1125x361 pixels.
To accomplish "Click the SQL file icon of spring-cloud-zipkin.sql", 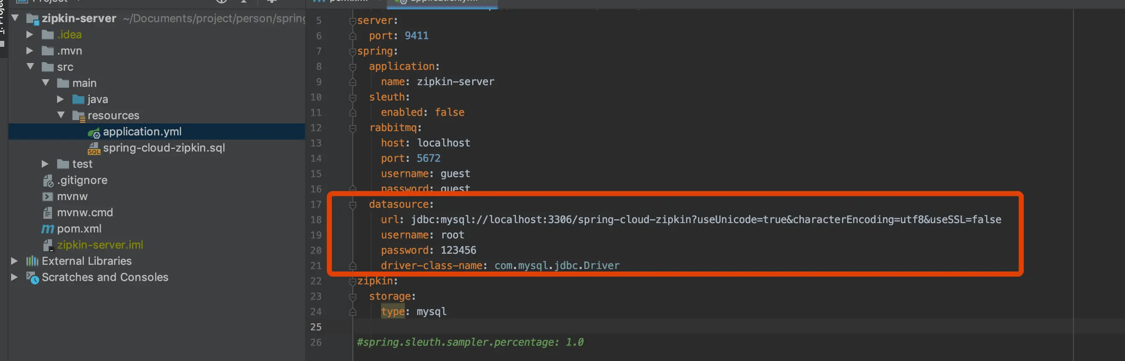I will [x=94, y=149].
